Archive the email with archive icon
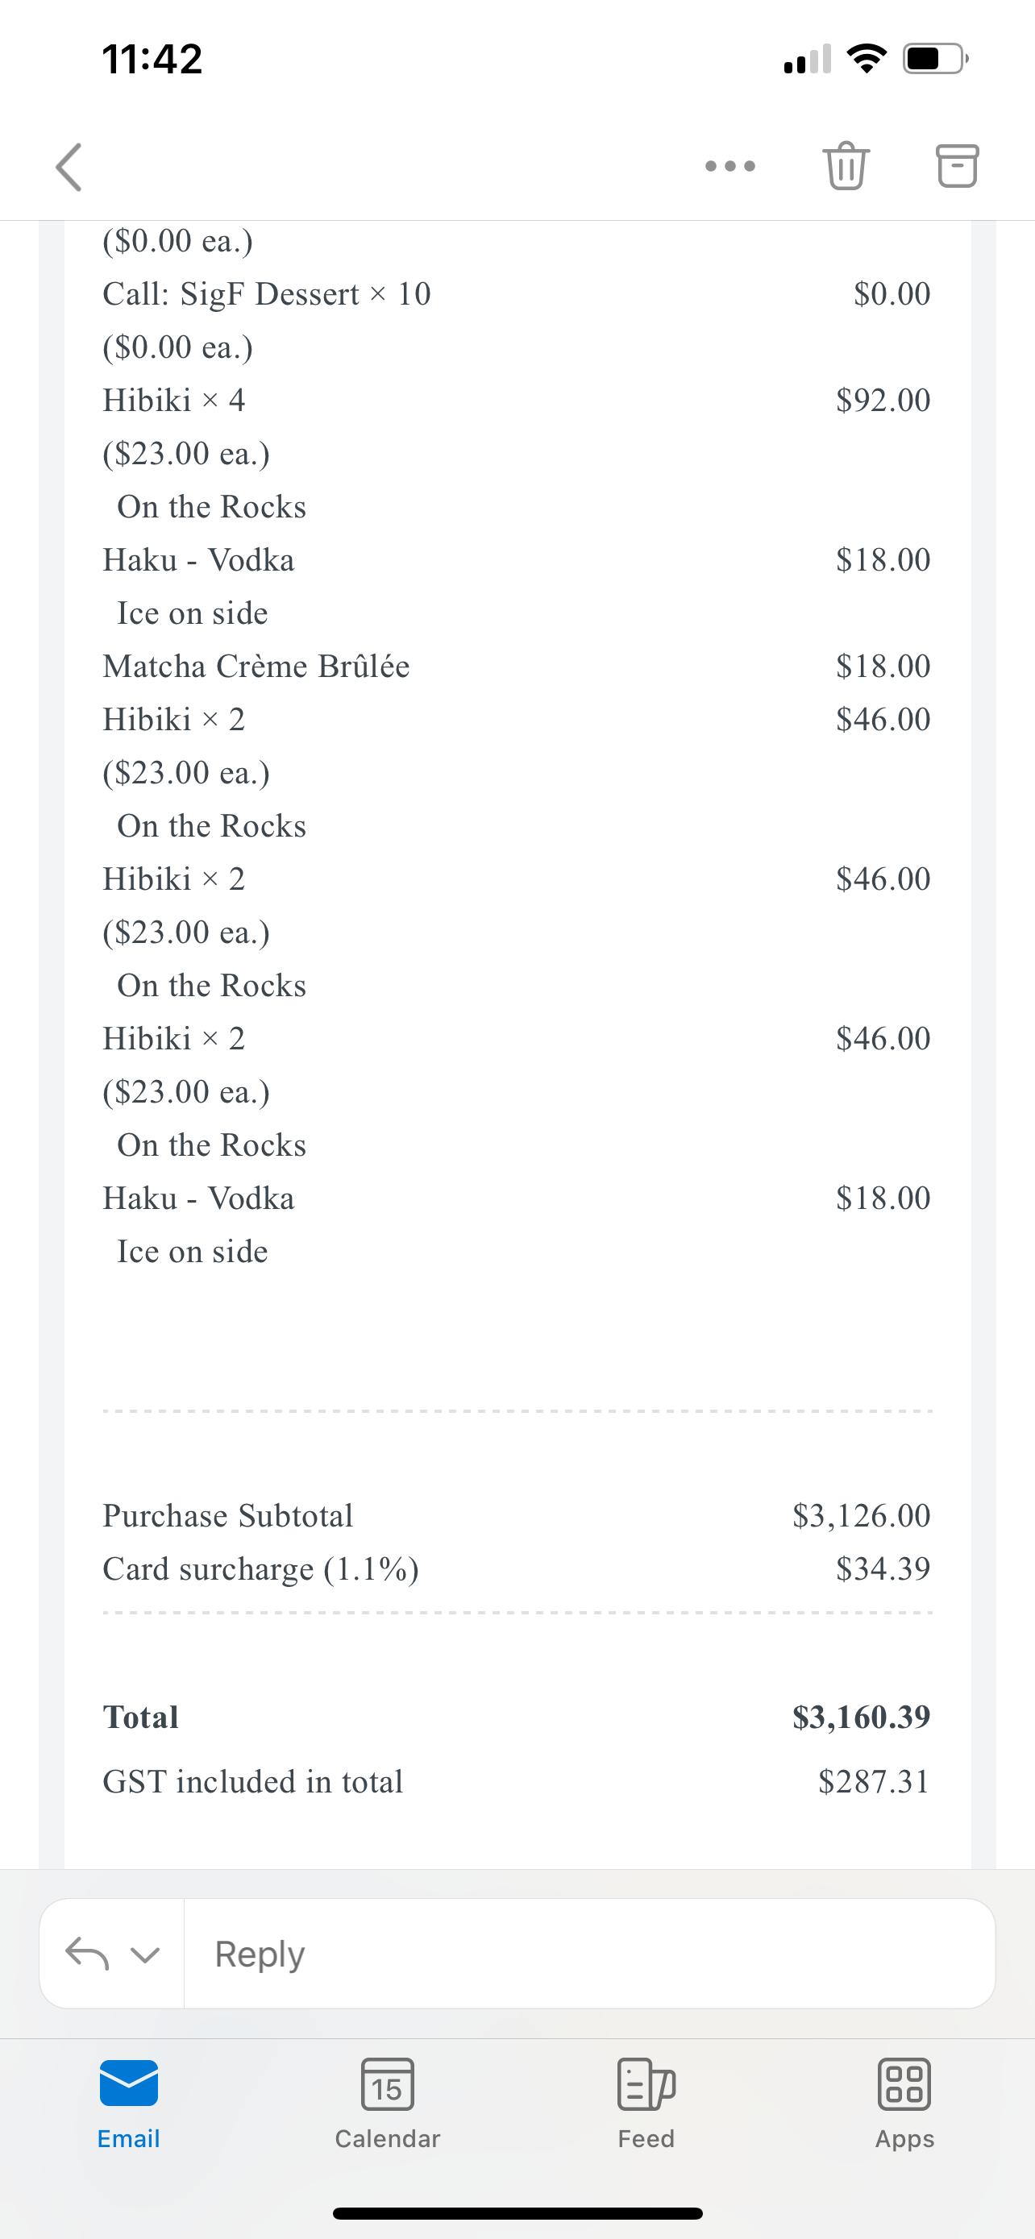Screen dimensions: 1035x2239 [957, 165]
